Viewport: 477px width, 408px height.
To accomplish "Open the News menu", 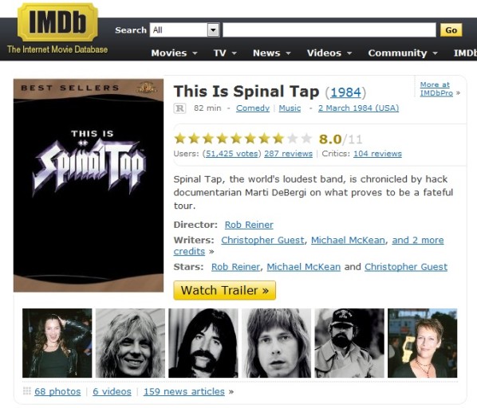I will coord(272,53).
